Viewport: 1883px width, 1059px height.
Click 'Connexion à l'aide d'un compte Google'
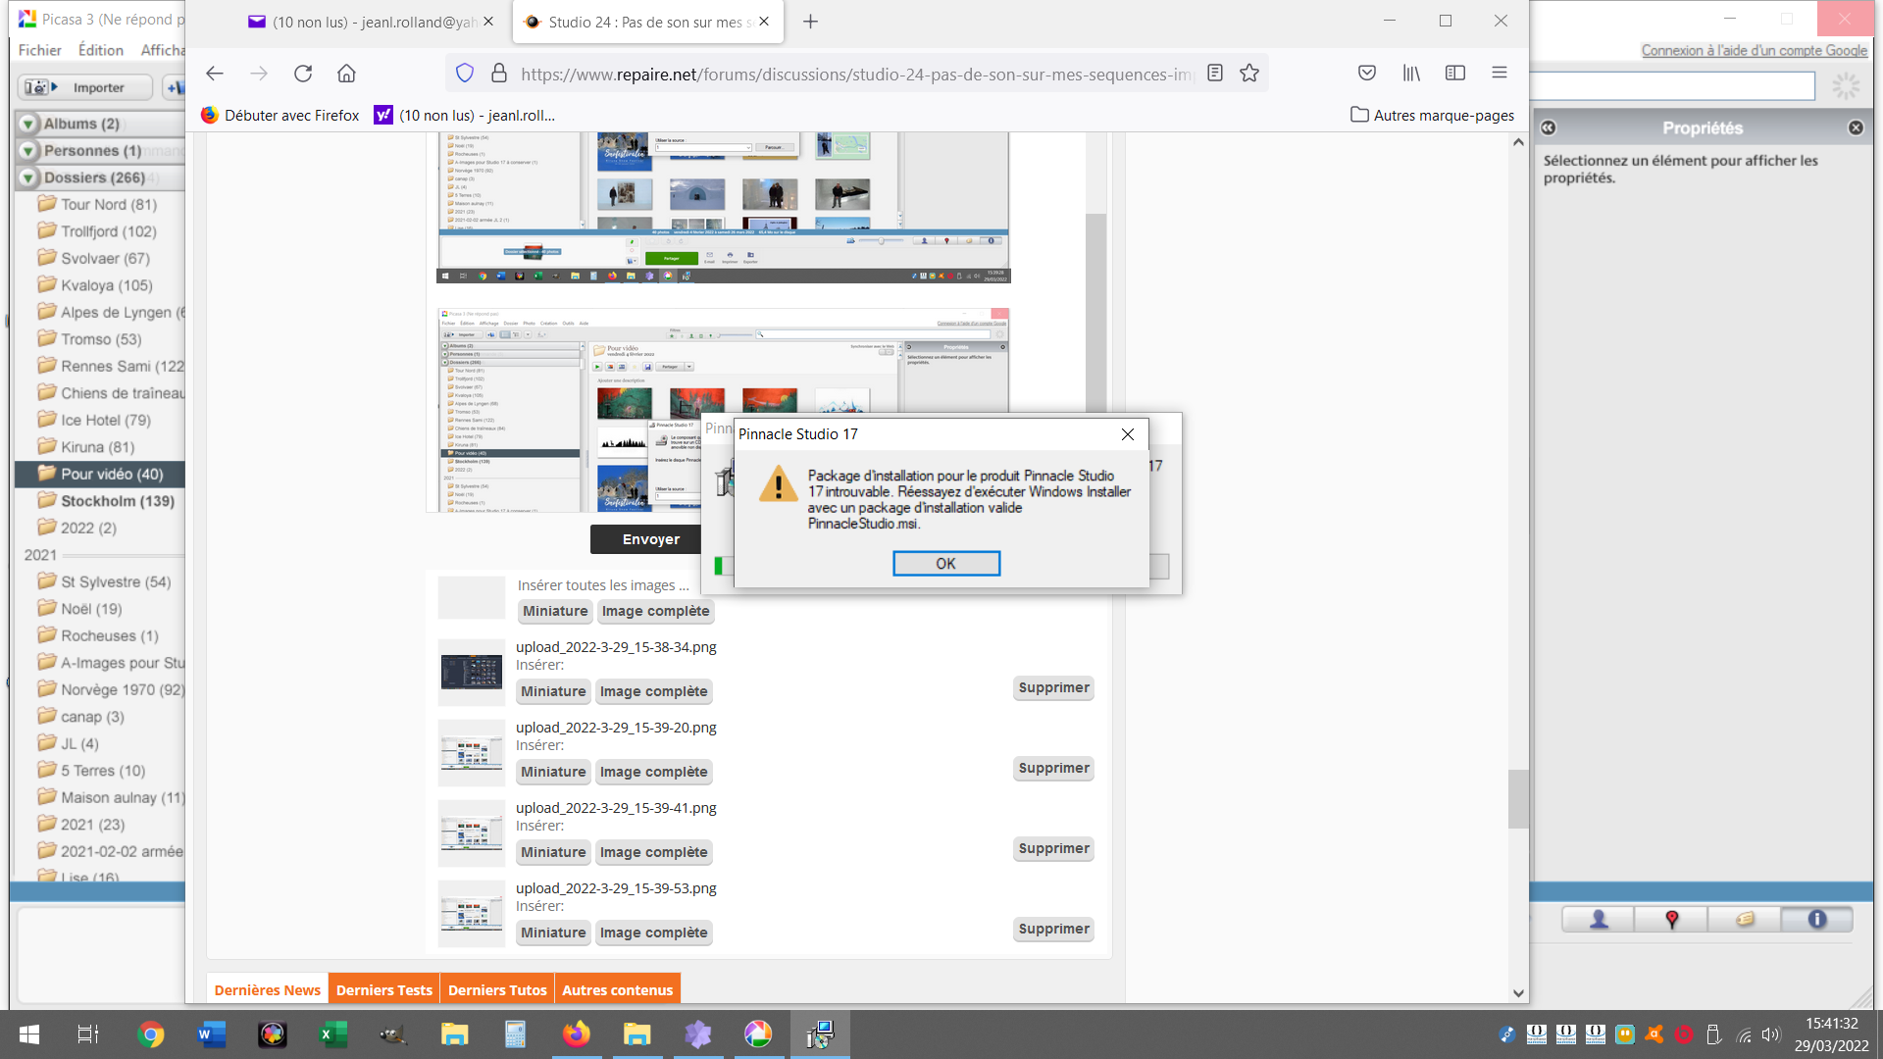(1754, 50)
